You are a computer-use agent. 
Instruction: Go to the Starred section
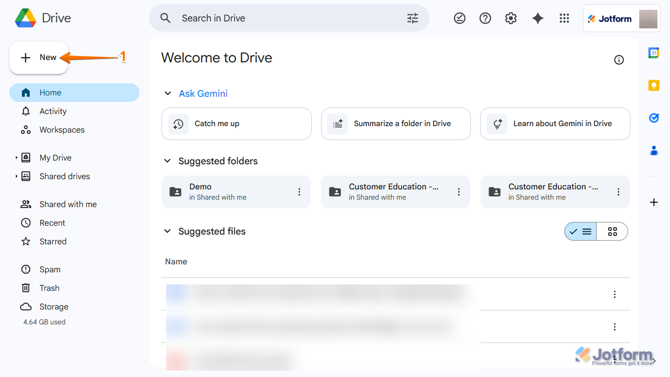point(53,241)
